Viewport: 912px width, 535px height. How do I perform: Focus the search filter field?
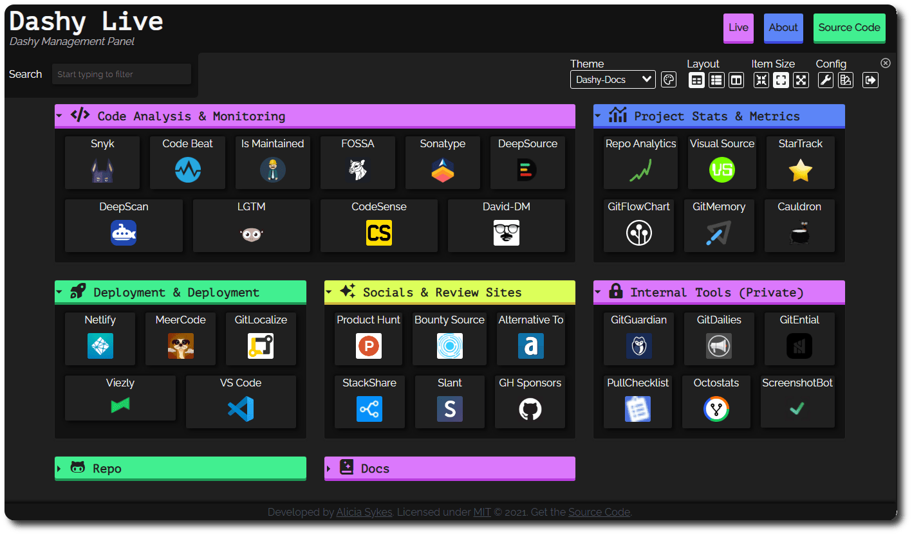[x=122, y=74]
